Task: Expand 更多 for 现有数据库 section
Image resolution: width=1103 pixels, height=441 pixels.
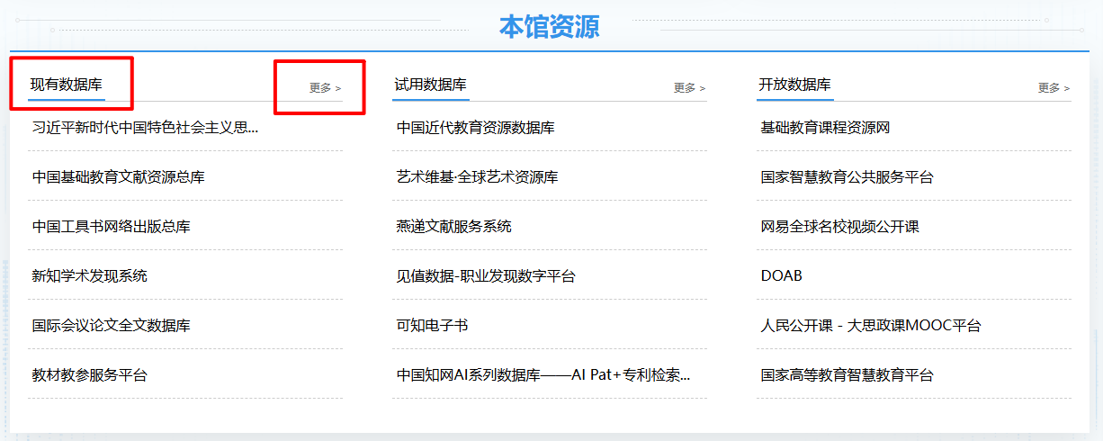Action: click(x=325, y=88)
